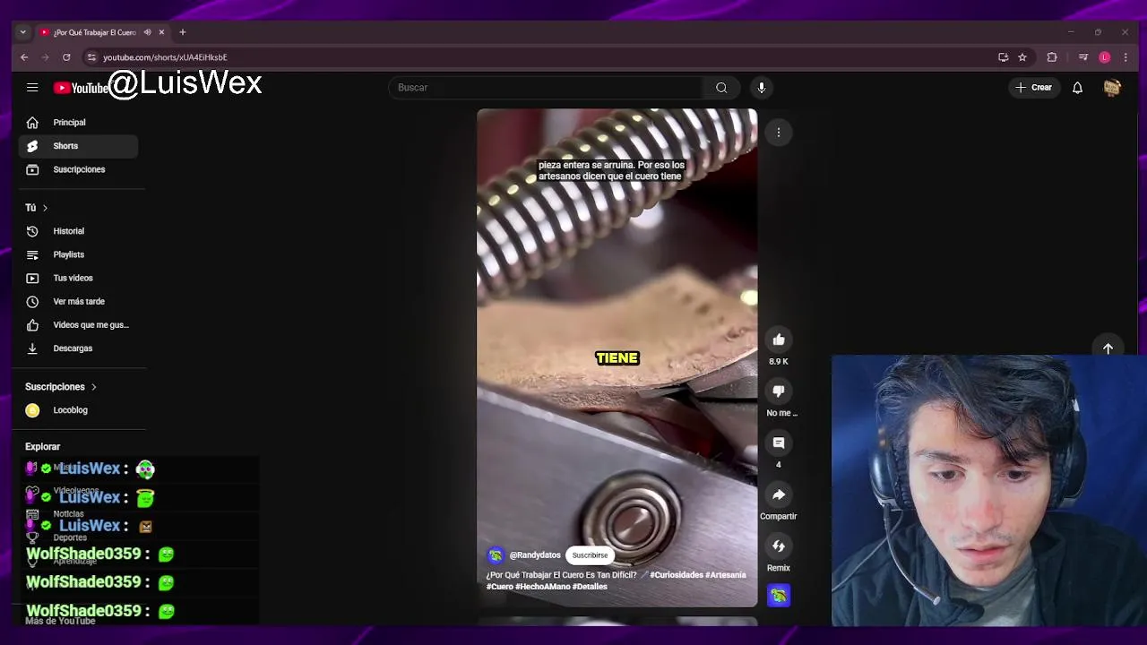
Task: Open the tab search dropdown arrow
Action: click(23, 32)
